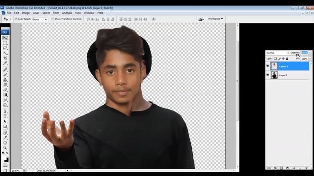This screenshot has height=176, width=314.
Task: Open the status bar document info arrow
Action: pyautogui.click(x=67, y=171)
